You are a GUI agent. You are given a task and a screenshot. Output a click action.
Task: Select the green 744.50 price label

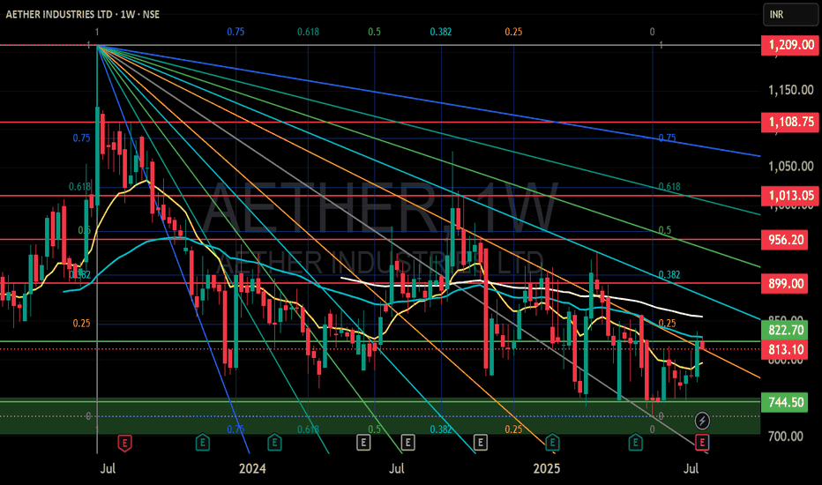click(x=785, y=403)
